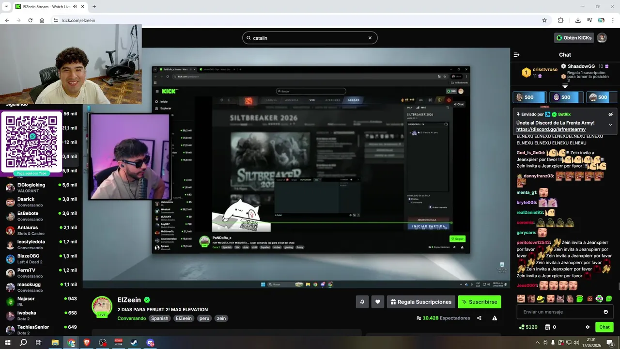The height and width of the screenshot is (349, 620).
Task: Click the green Suscribirse button
Action: pos(480,302)
